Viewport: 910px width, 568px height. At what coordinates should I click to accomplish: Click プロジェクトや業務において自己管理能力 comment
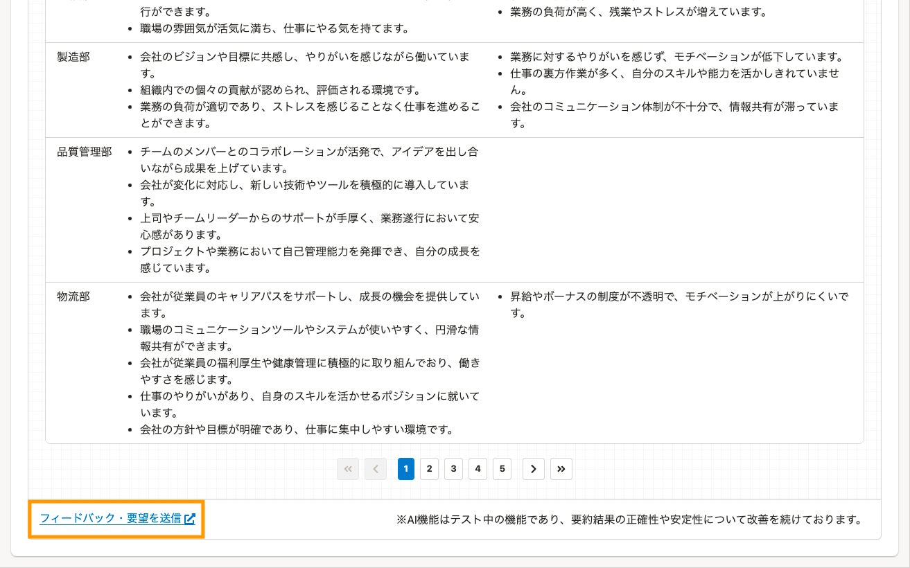[310, 260]
